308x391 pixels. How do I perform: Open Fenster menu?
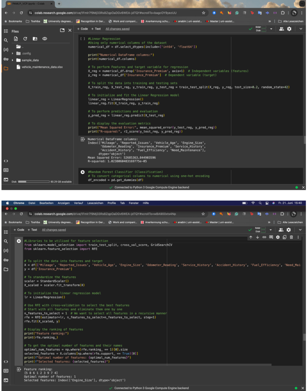pos(134,203)
